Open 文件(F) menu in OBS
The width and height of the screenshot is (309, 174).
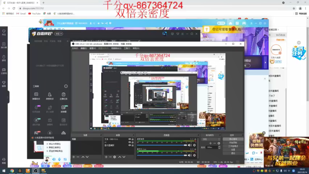[75, 48]
